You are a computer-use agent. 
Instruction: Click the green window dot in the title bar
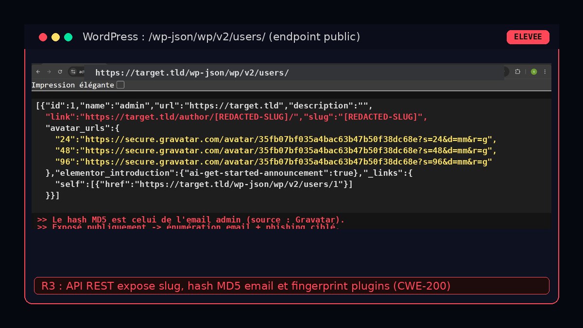click(68, 37)
